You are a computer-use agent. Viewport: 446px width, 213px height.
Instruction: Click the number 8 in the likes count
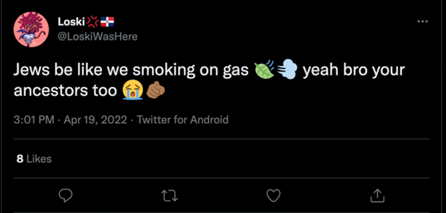[x=20, y=159]
